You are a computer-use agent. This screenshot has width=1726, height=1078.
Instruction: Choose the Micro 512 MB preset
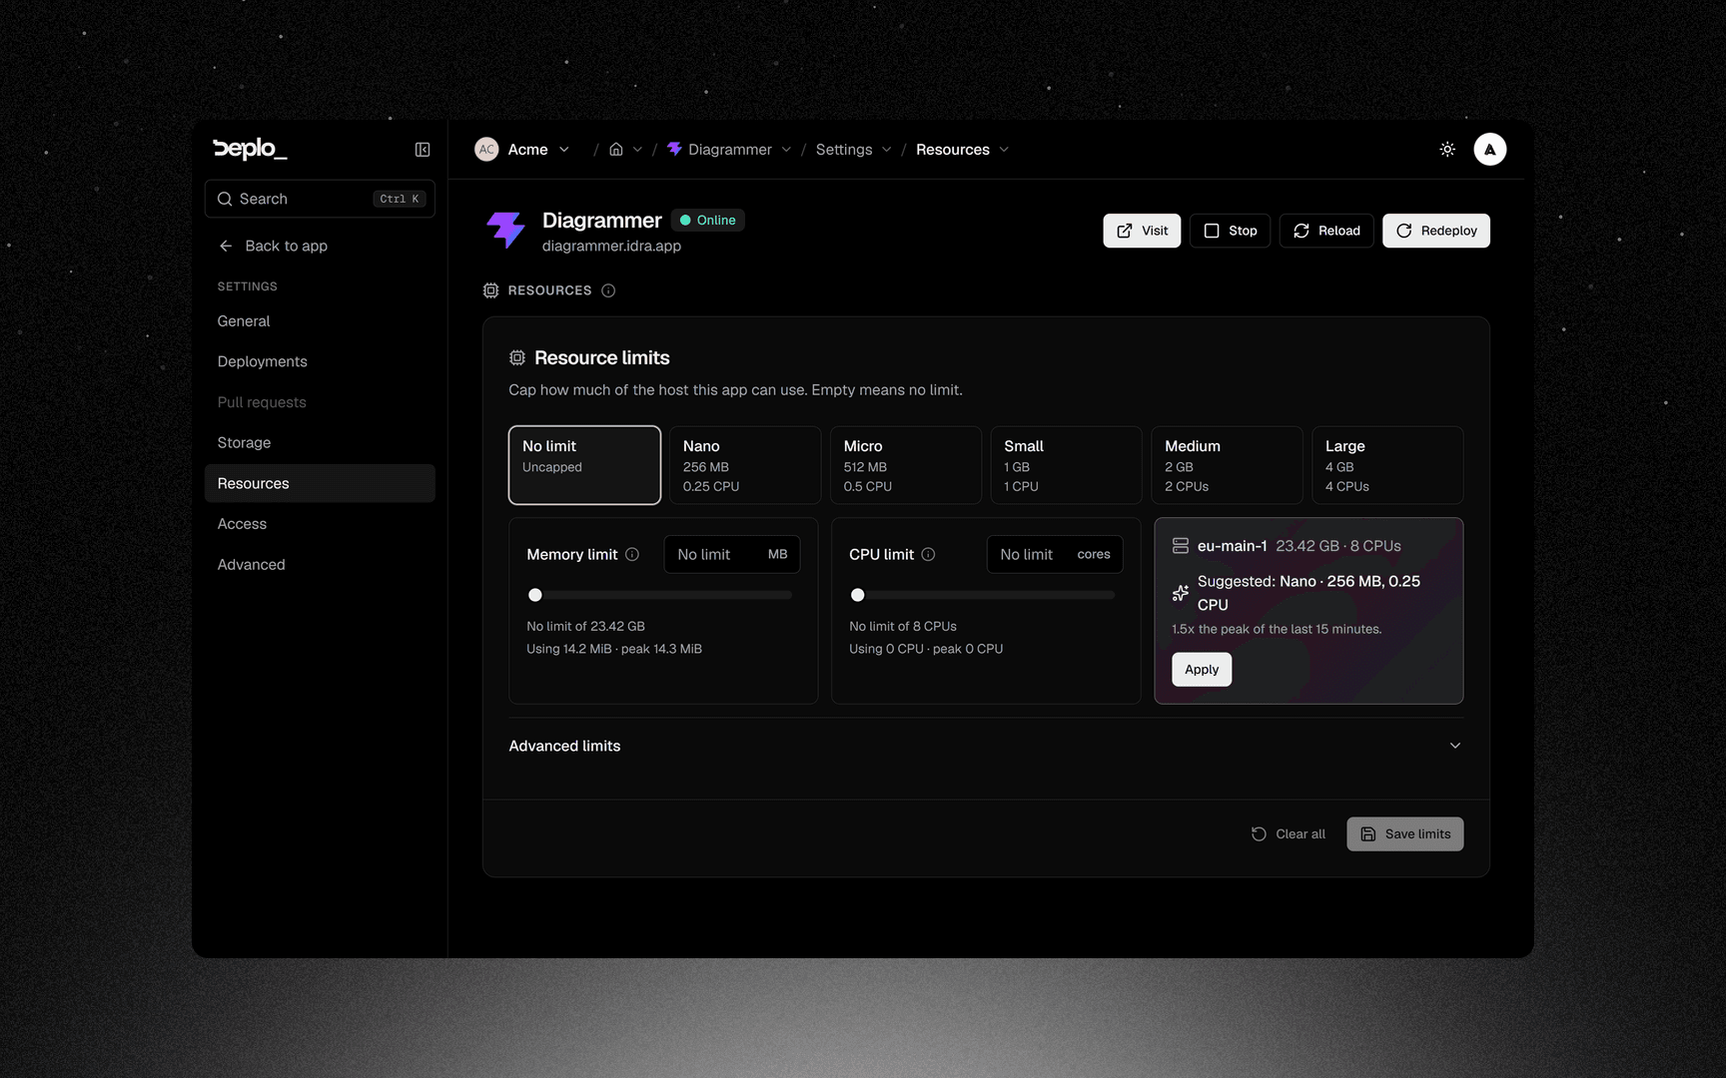pos(906,465)
